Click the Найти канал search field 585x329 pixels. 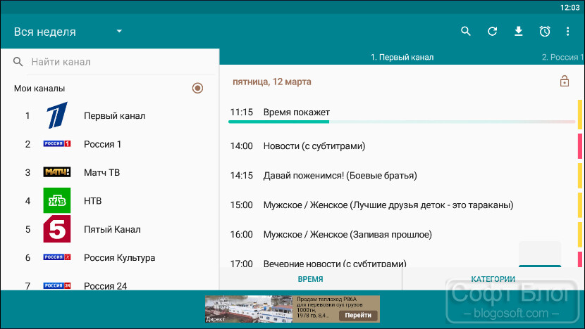tap(123, 62)
